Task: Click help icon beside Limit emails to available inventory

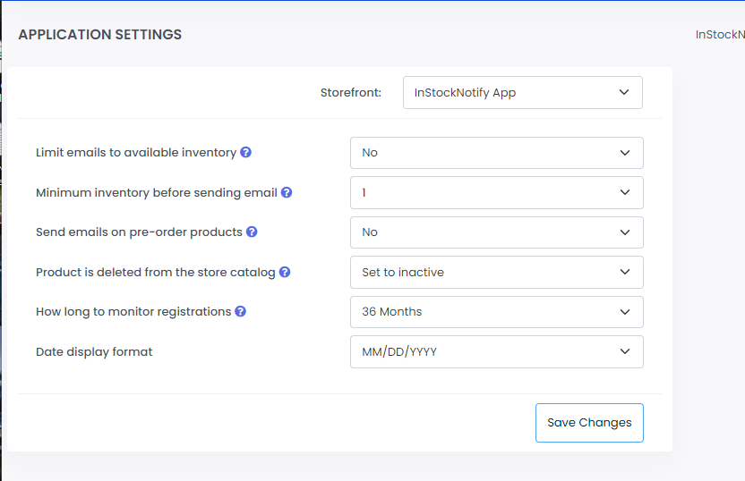Action: point(245,152)
